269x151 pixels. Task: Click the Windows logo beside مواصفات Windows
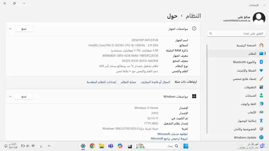tap(194, 96)
